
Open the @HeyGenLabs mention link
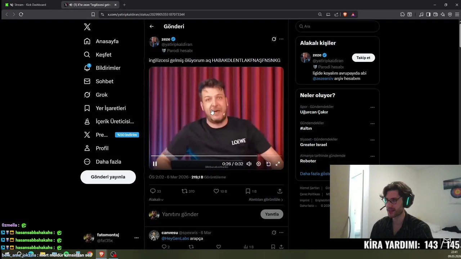175,238
